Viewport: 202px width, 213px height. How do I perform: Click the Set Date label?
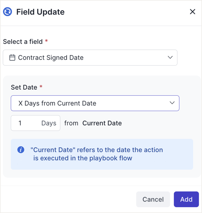[x=24, y=87]
